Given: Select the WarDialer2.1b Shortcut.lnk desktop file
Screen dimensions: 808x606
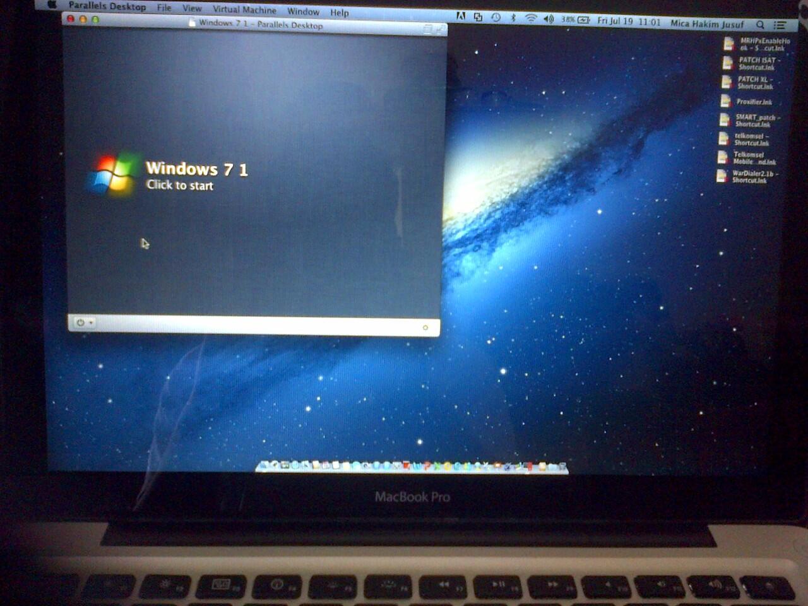Looking at the screenshot, I should coord(747,176).
